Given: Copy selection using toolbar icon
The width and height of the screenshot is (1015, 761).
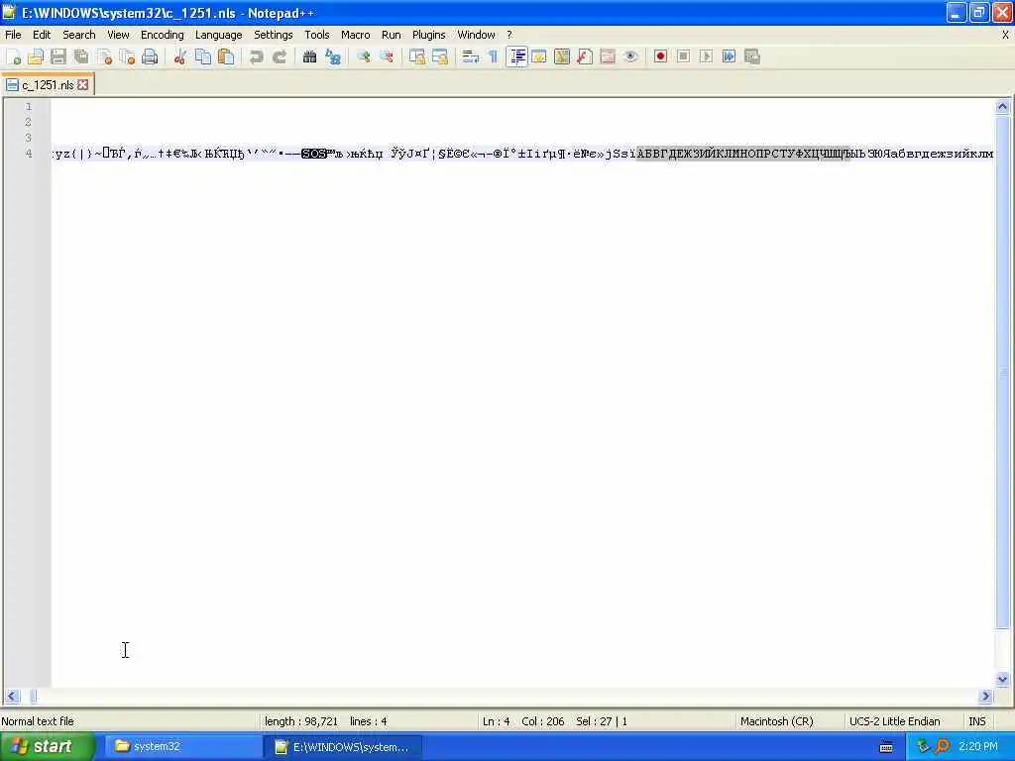Looking at the screenshot, I should pyautogui.click(x=202, y=56).
